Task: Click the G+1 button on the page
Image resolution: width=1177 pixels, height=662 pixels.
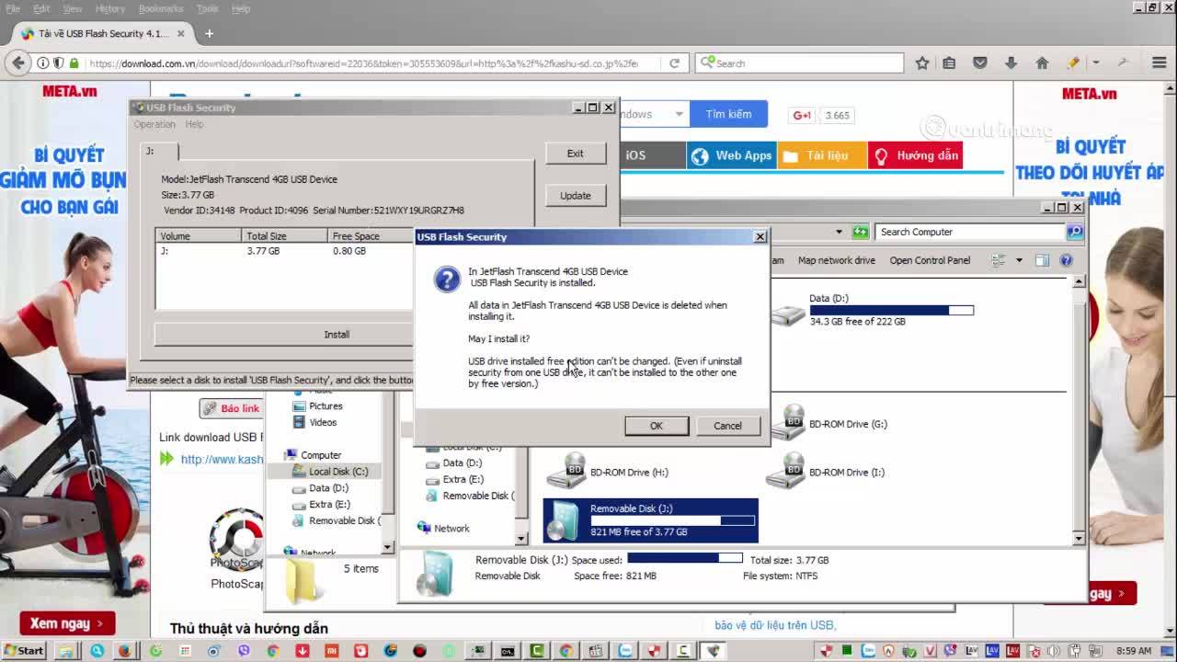Action: [x=803, y=115]
